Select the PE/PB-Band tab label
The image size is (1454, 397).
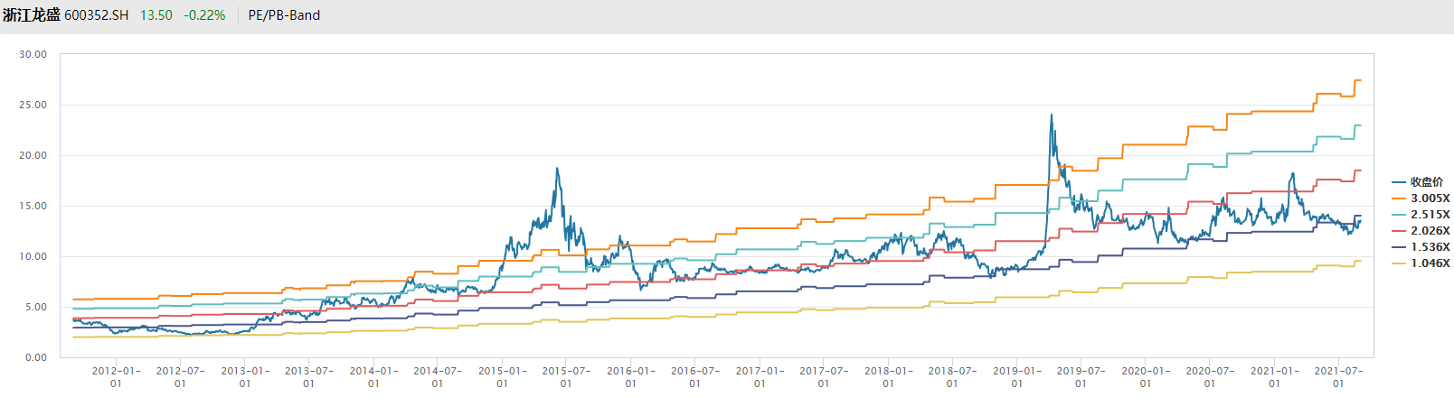(x=284, y=15)
